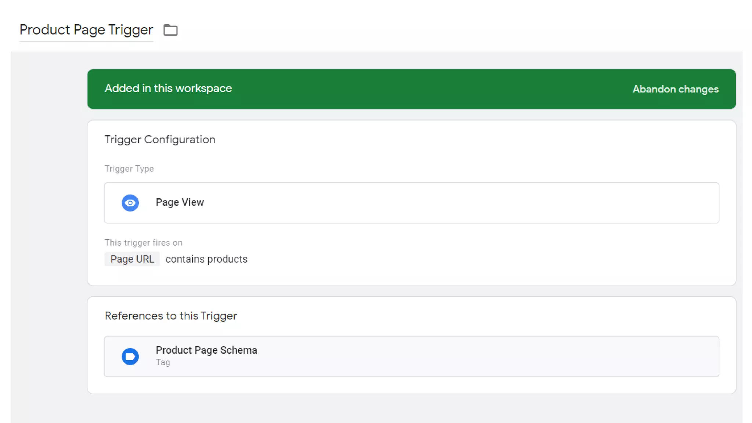This screenshot has height=423, width=752.
Task: Click the 'contains products' condition text
Action: pyautogui.click(x=206, y=259)
